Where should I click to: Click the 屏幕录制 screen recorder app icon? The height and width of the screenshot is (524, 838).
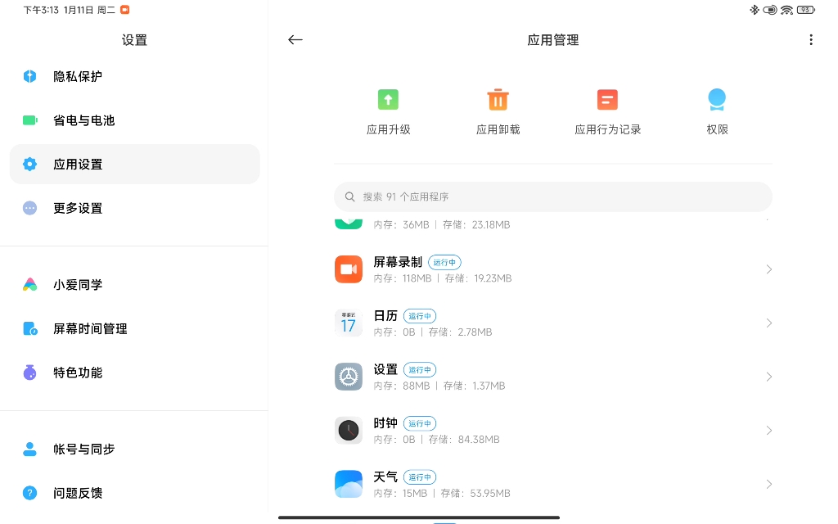349,269
